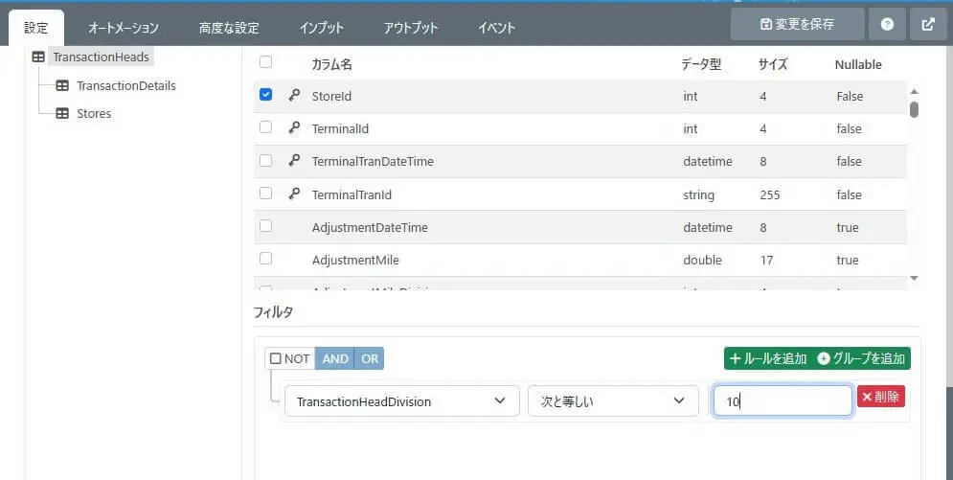Click the TransactionHeads table icon
953x480 pixels.
[x=38, y=57]
